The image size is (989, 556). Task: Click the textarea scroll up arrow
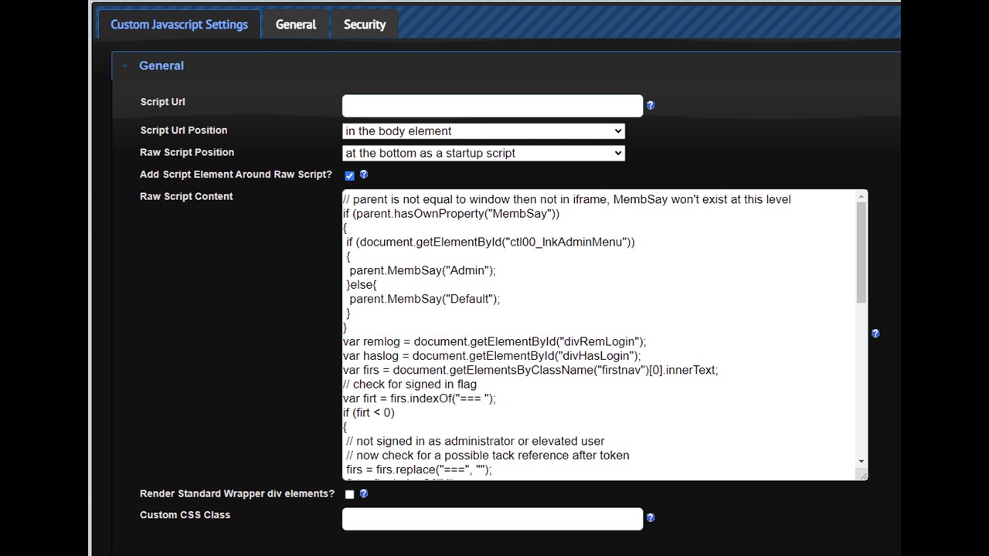point(861,197)
